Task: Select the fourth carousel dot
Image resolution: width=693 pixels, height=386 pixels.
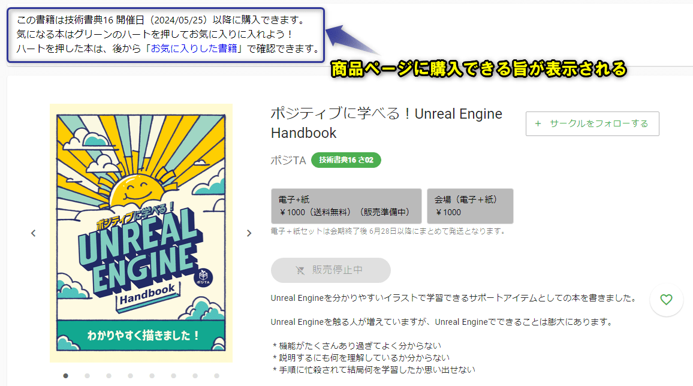Action: pos(130,376)
